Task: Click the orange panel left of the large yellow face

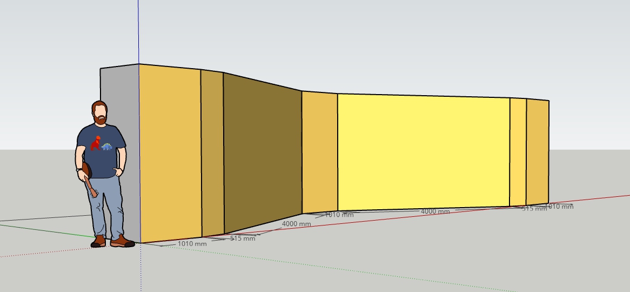Action: tap(319, 151)
